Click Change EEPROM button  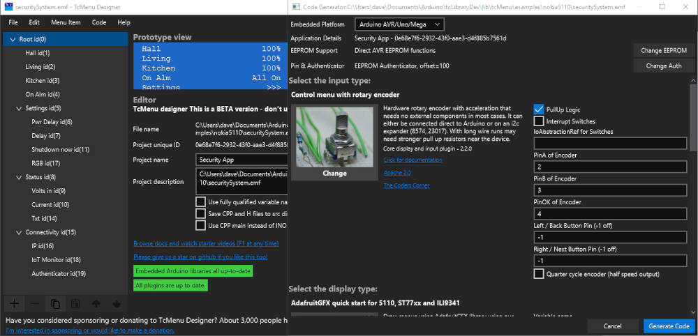click(x=664, y=51)
